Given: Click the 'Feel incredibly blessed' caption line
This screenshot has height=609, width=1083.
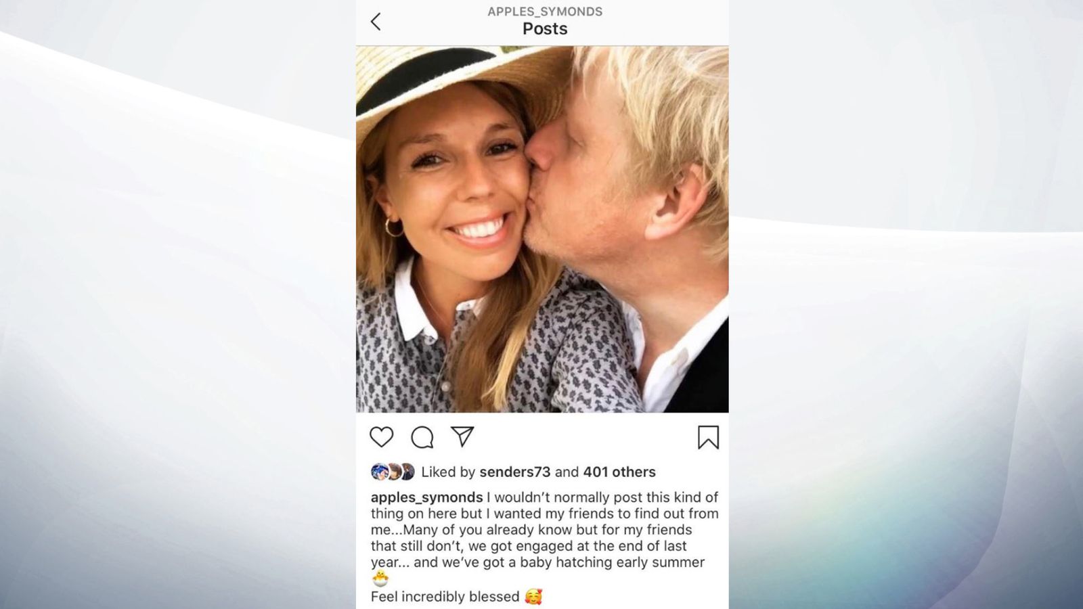Looking at the screenshot, I should [445, 597].
